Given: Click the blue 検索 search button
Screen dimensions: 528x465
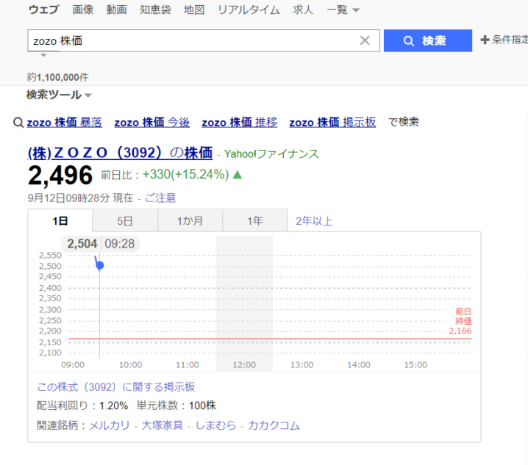Looking at the screenshot, I should tap(427, 40).
